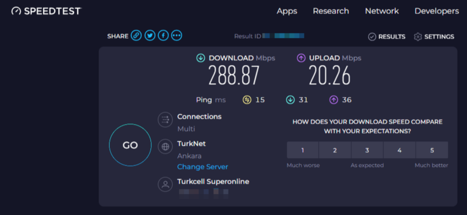Click the download ping icon next to 31

[x=290, y=100]
